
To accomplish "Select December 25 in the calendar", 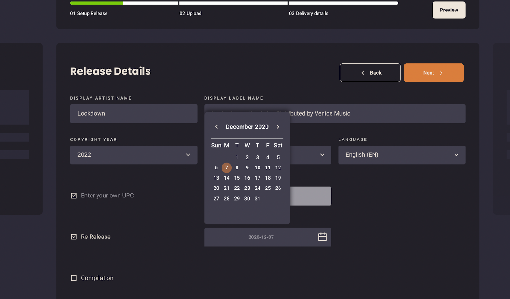I will coord(268,188).
